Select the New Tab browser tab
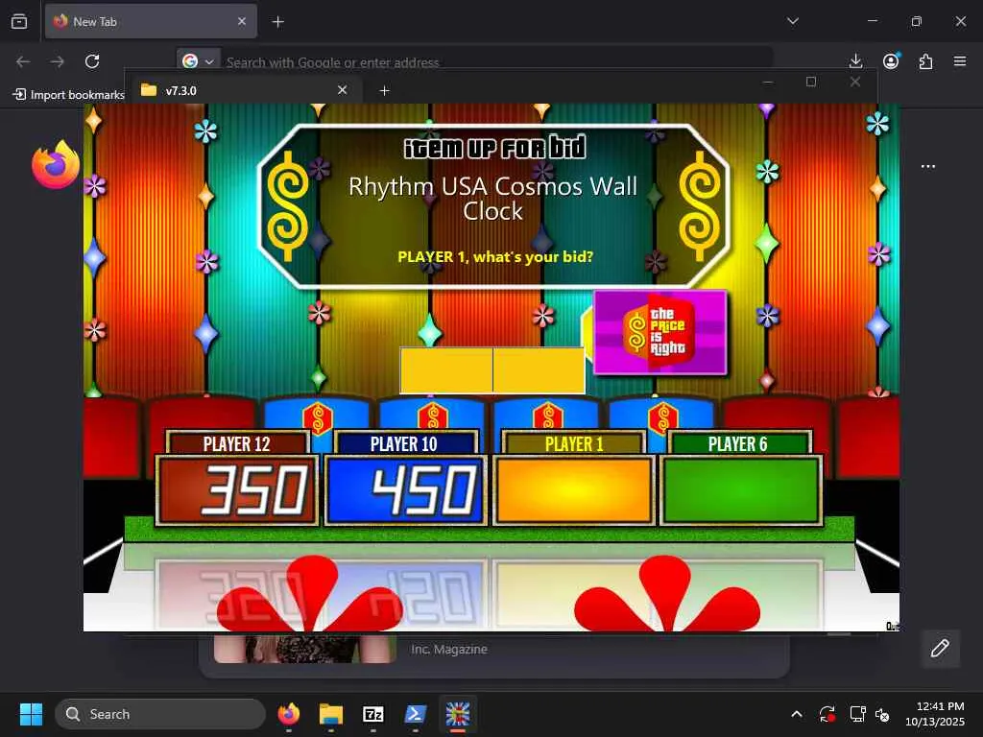The width and height of the screenshot is (983, 737). pyautogui.click(x=151, y=21)
